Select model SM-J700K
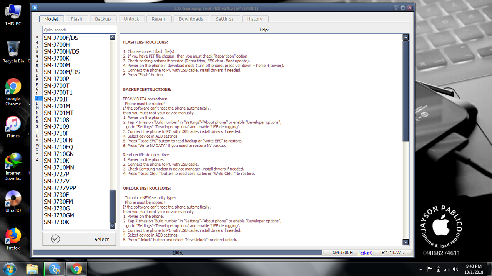Viewport: 492px width, 276px height. tap(57, 58)
